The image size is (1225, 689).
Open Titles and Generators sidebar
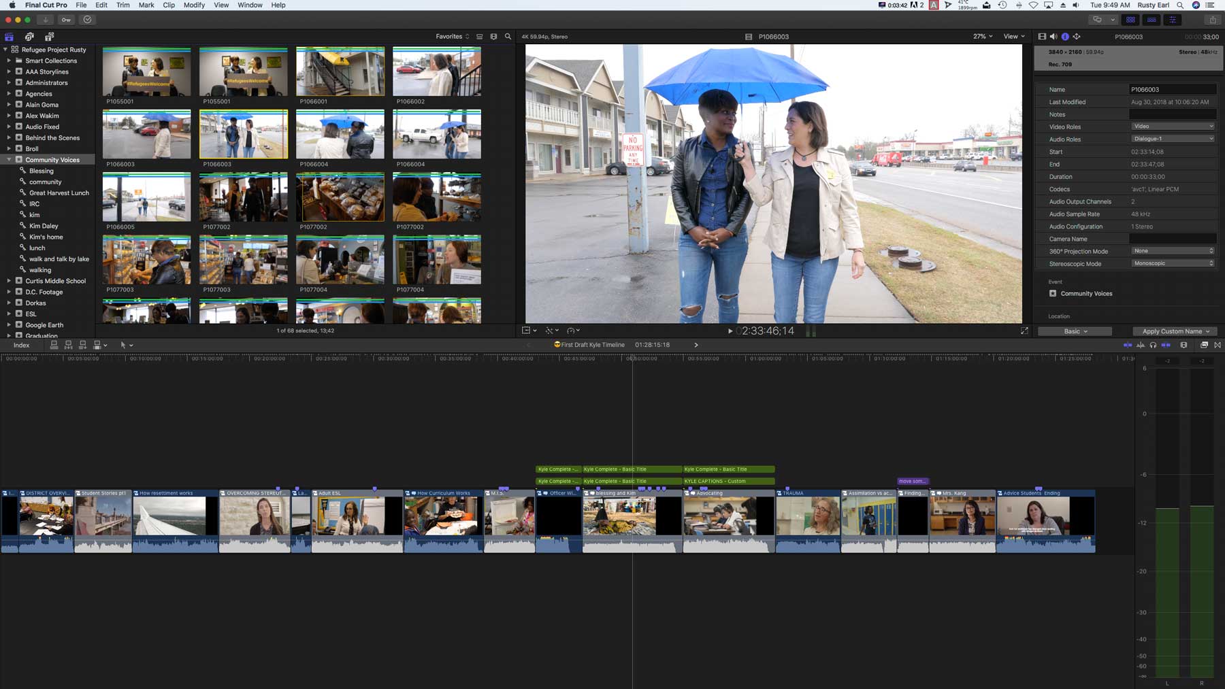pos(50,37)
